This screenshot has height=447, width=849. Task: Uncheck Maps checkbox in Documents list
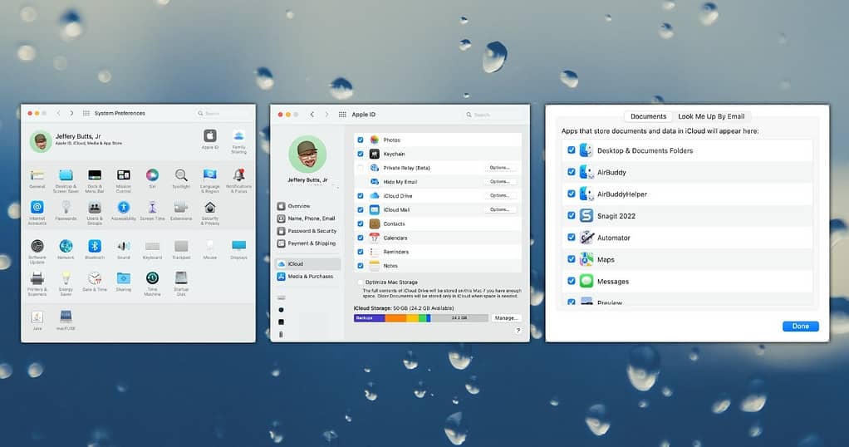[572, 259]
